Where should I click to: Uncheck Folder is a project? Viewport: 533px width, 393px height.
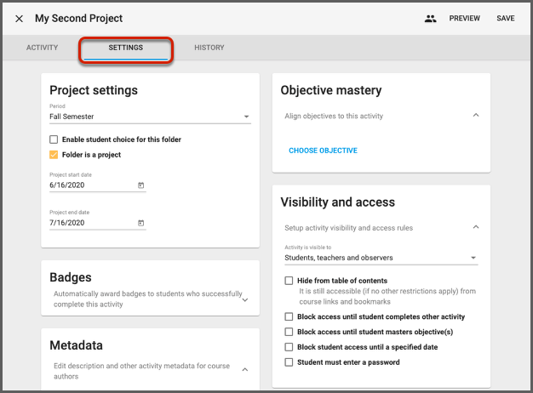[54, 155]
